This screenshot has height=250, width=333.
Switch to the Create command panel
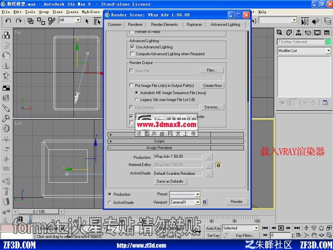click(x=280, y=32)
